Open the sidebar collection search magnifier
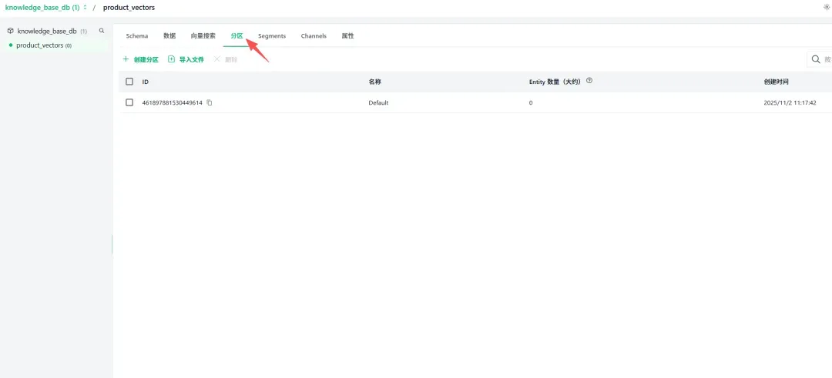The image size is (832, 378). 102,31
